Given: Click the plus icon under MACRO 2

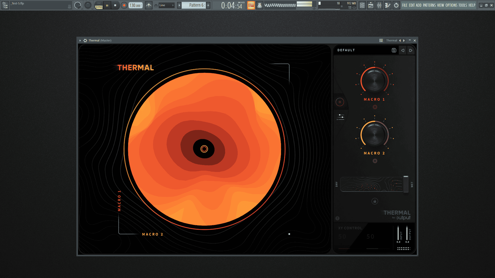Looking at the screenshot, I should 375,161.
